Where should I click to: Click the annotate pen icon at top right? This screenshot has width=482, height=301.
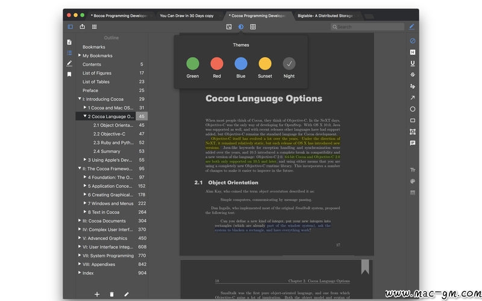coord(412,26)
